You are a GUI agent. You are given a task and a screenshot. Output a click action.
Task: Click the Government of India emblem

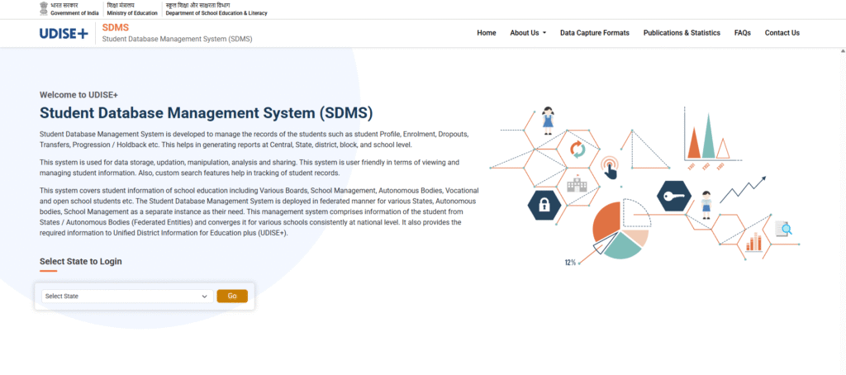click(44, 8)
